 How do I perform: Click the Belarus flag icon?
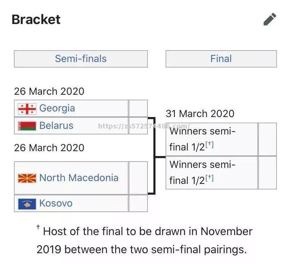[x=27, y=126]
